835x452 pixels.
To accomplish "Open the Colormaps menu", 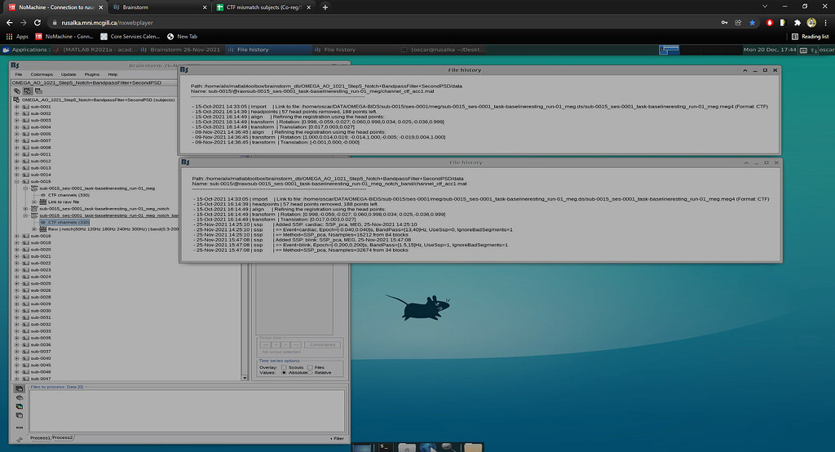I will tap(42, 74).
